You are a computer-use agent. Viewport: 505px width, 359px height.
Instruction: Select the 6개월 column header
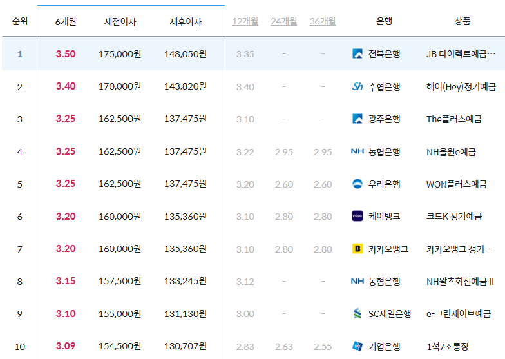pyautogui.click(x=66, y=22)
